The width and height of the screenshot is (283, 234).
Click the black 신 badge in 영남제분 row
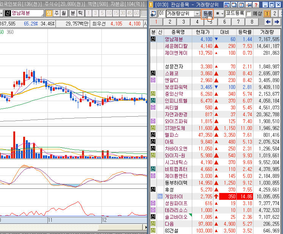153,39
